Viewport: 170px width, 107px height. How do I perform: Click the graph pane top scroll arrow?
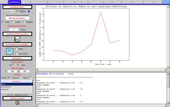[168, 6]
